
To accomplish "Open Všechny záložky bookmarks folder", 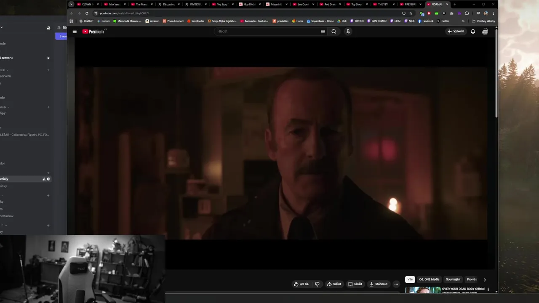I will (x=483, y=21).
